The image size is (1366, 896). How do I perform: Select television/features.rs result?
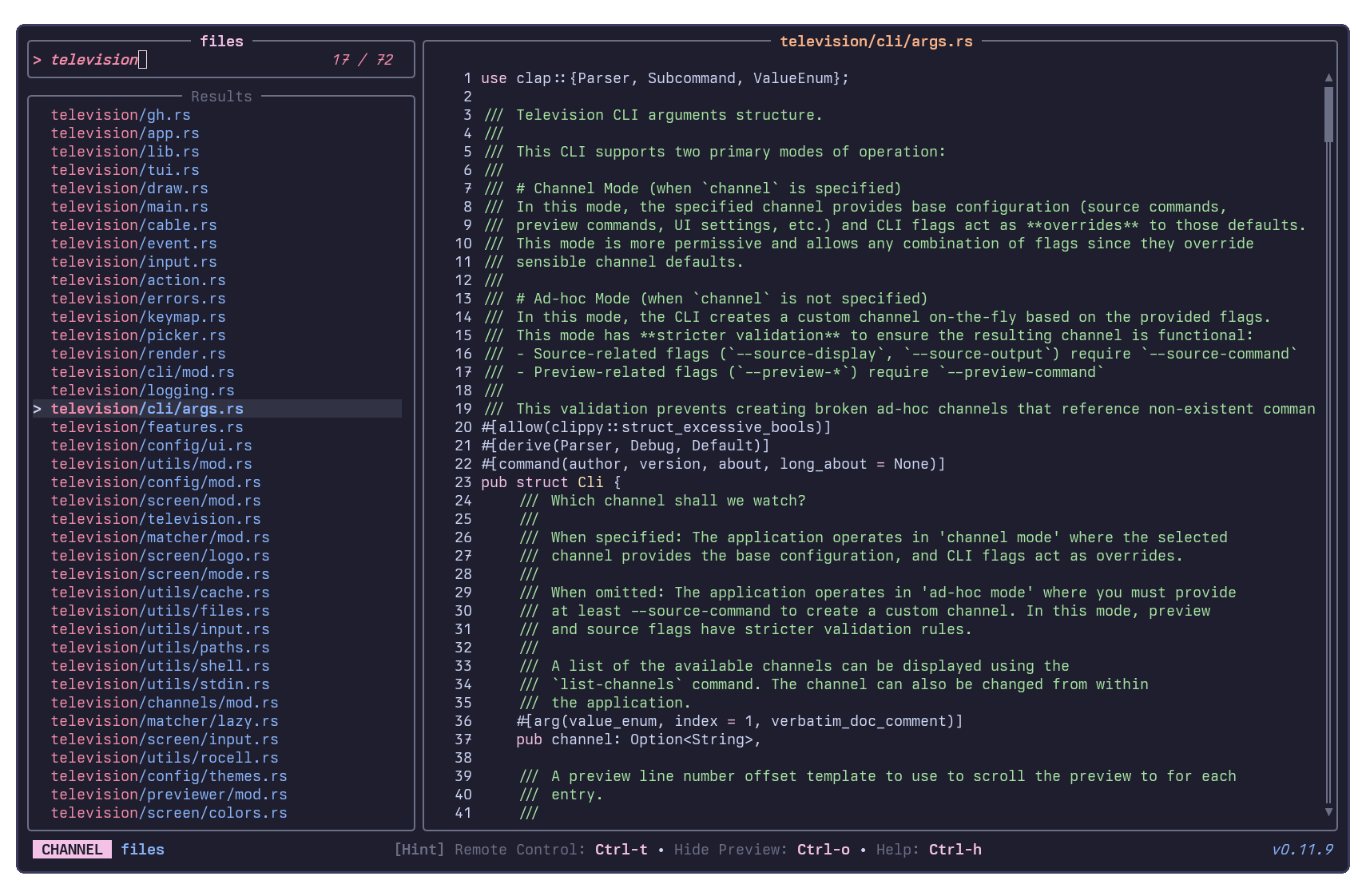[x=147, y=427]
